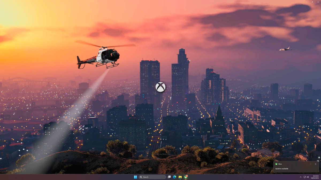321x180 pixels.
Task: Open the Xbox notification options menu
Action: [x=311, y=164]
